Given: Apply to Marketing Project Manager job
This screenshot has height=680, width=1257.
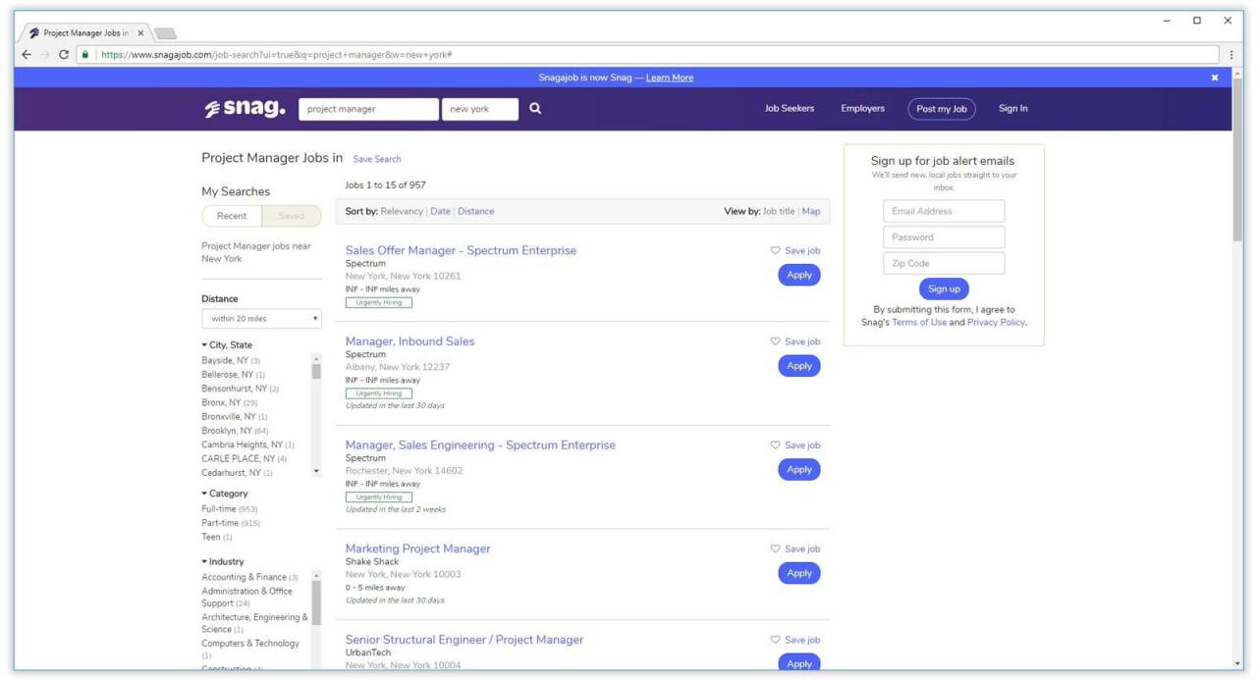Looking at the screenshot, I should (x=799, y=573).
